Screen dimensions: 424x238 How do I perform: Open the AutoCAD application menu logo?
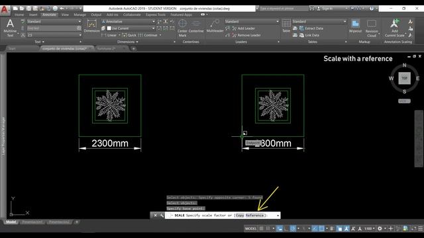5,10
